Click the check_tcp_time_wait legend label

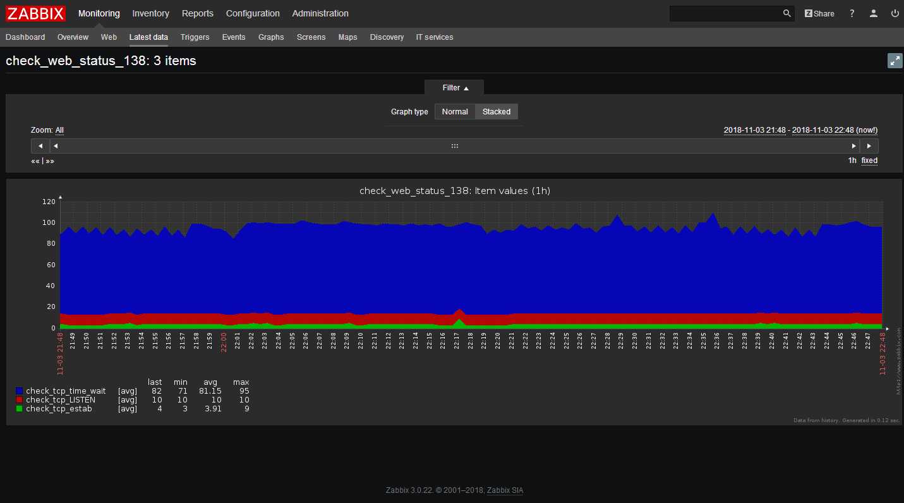coord(66,391)
